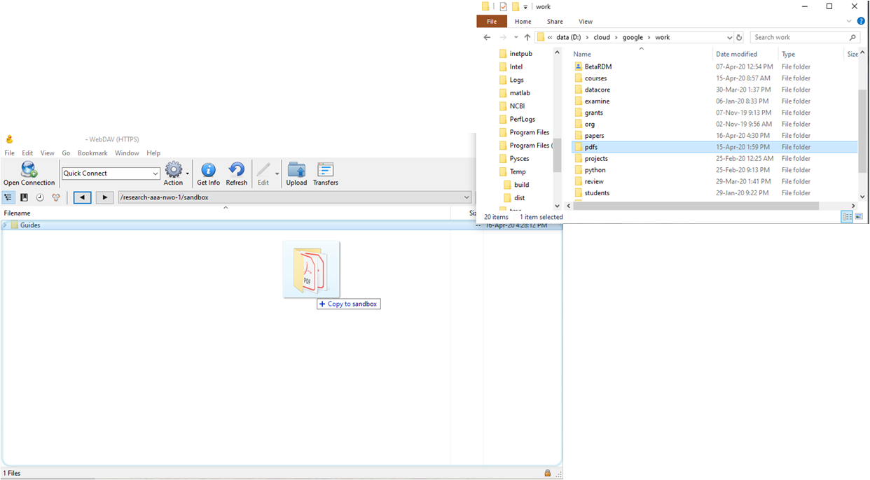Expand the /research-aaa-nwo-1/sandbox path dropdown
Image resolution: width=870 pixels, height=480 pixels.
pyautogui.click(x=467, y=197)
